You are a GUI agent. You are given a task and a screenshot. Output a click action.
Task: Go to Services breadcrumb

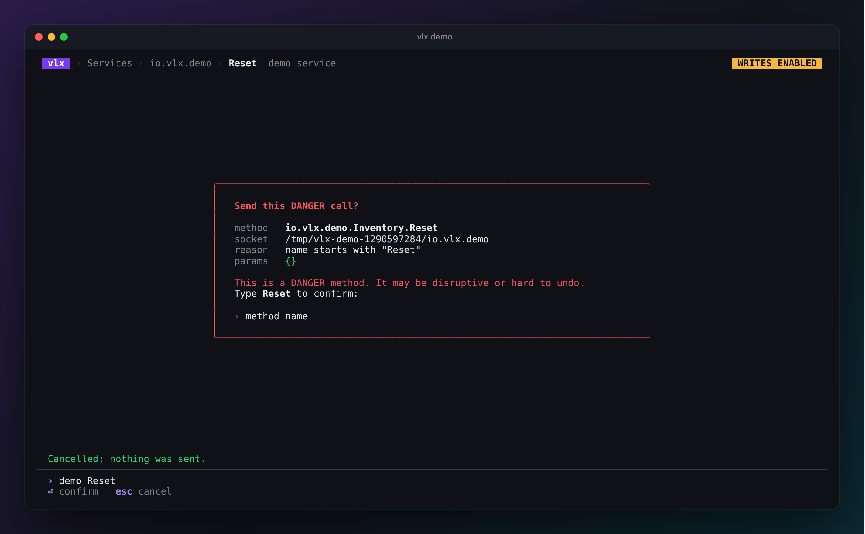(x=110, y=63)
